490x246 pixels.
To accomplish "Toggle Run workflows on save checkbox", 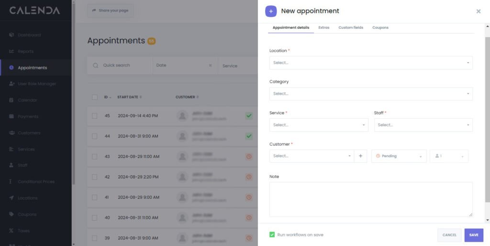I will [x=272, y=235].
